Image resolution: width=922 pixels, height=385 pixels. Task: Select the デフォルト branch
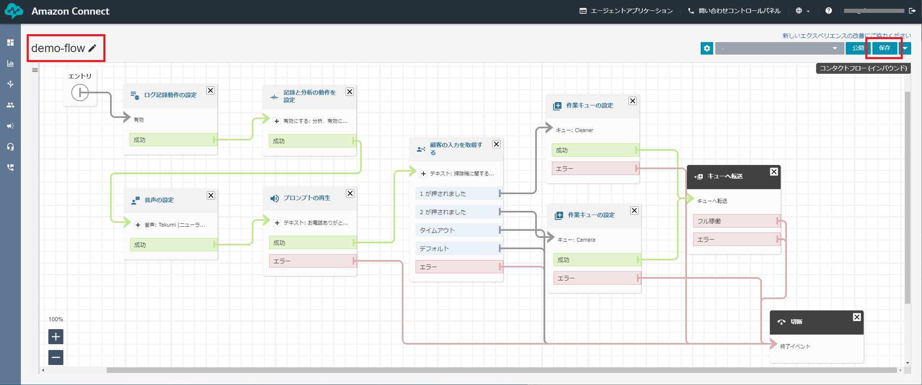tap(458, 249)
